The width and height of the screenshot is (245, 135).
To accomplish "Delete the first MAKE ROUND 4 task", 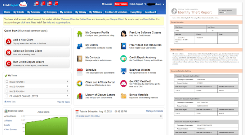I will [67, 82].
